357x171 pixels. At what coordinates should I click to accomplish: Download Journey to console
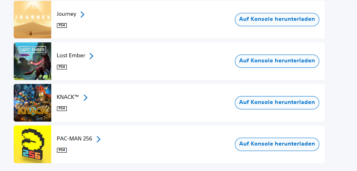[277, 20]
